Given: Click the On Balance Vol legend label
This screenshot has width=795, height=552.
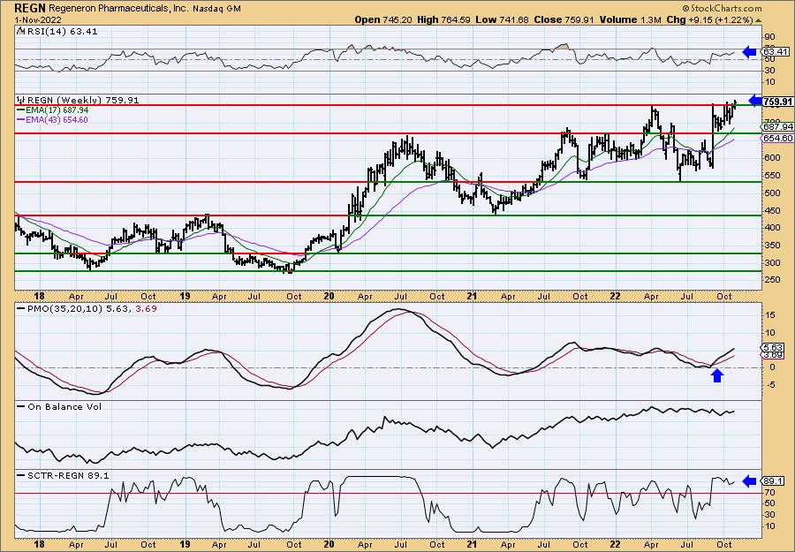Looking at the screenshot, I should click(64, 407).
